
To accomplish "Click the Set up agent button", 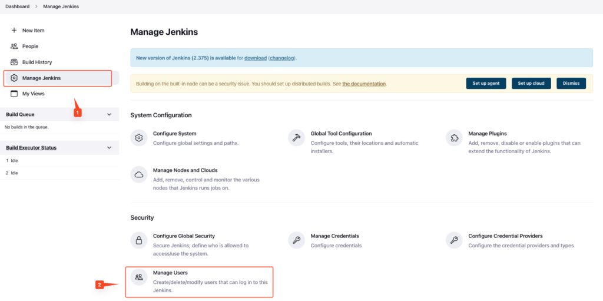I will coord(486,83).
